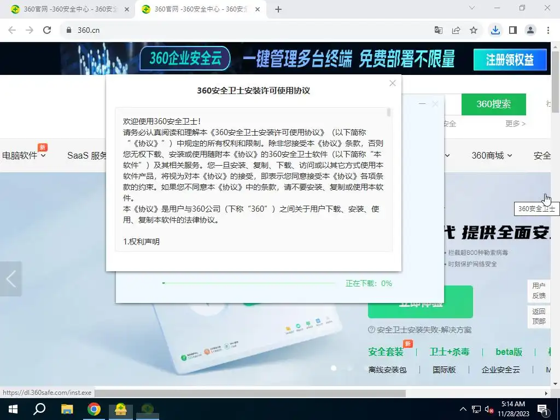Viewport: 560px width, 420px height.
Task: Show hidden system tray icons
Action: tap(463, 409)
